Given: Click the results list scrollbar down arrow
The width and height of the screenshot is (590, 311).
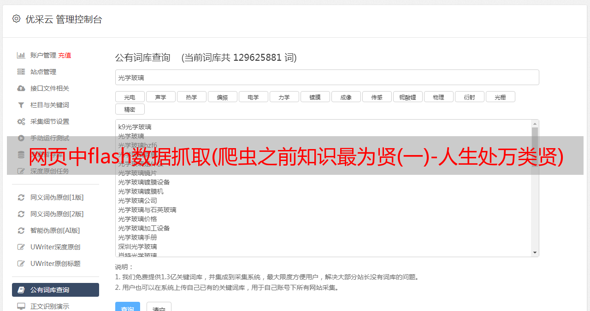Looking at the screenshot, I should [535, 253].
